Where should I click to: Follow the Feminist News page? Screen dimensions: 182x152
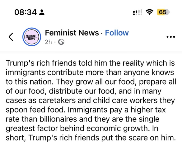(x=117, y=33)
